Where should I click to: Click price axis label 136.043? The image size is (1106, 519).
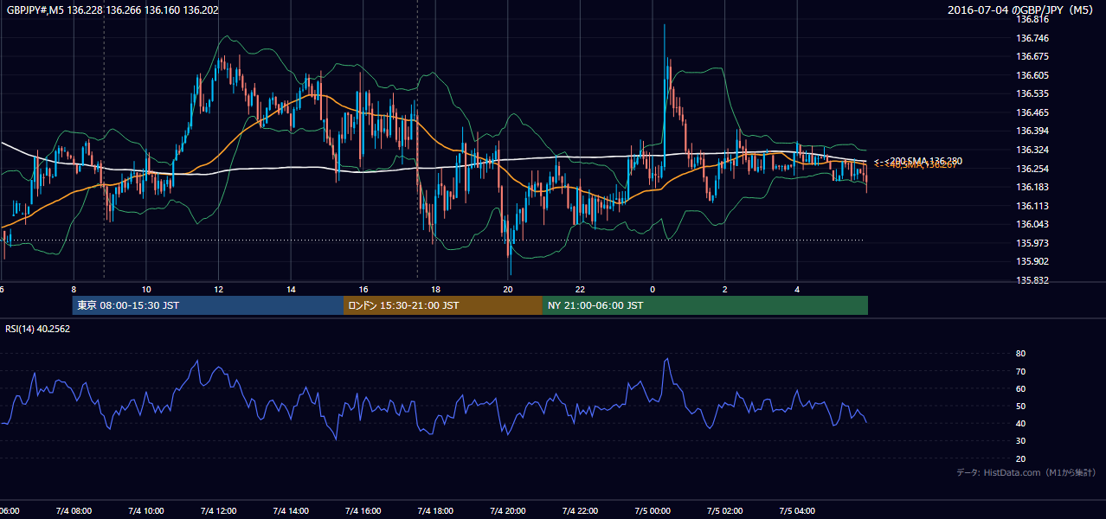[1032, 224]
